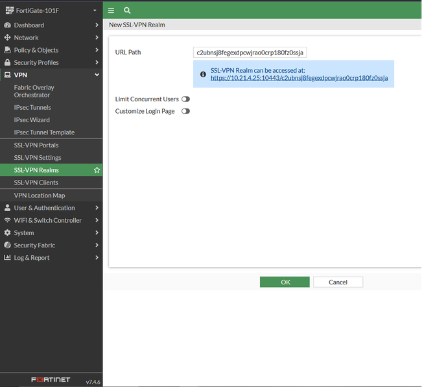Expand the WiFi & Switch Controller chevron
The image size is (422, 387).
click(x=97, y=220)
